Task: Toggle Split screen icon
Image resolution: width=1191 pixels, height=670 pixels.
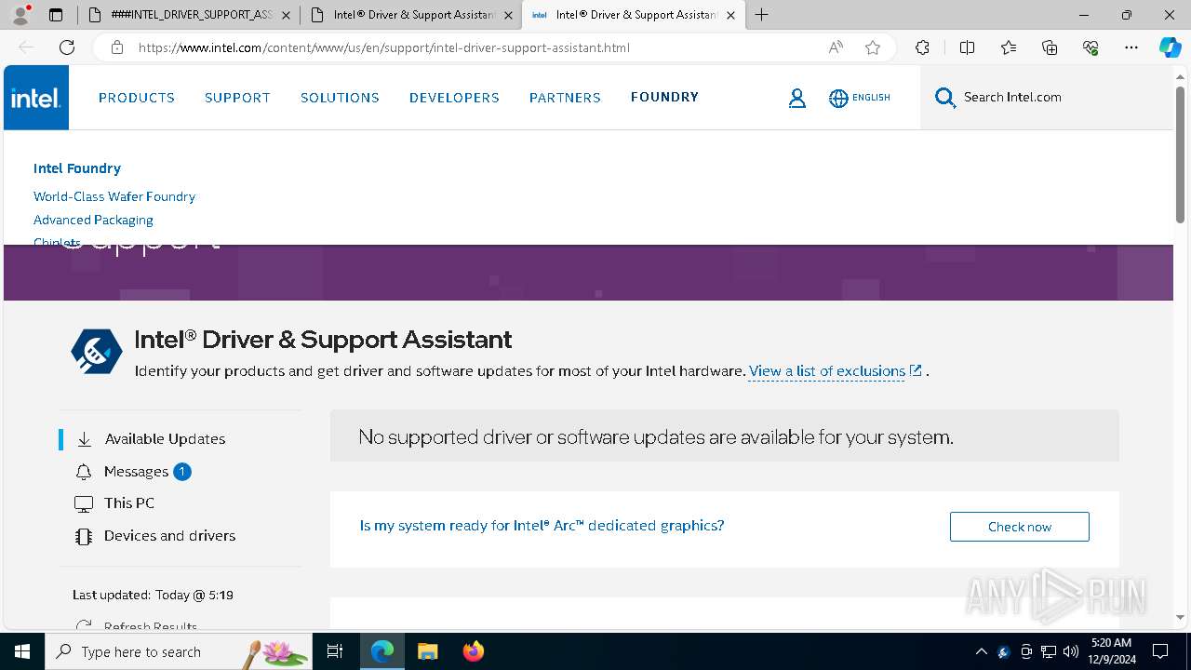Action: click(967, 47)
